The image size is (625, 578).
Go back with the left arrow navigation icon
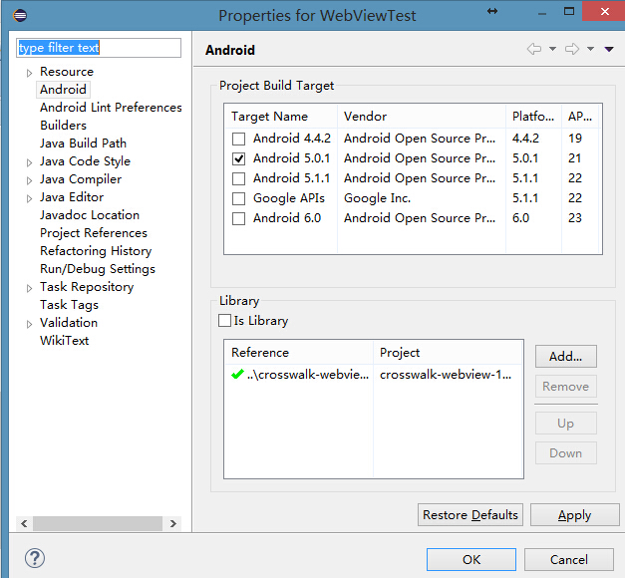point(534,49)
